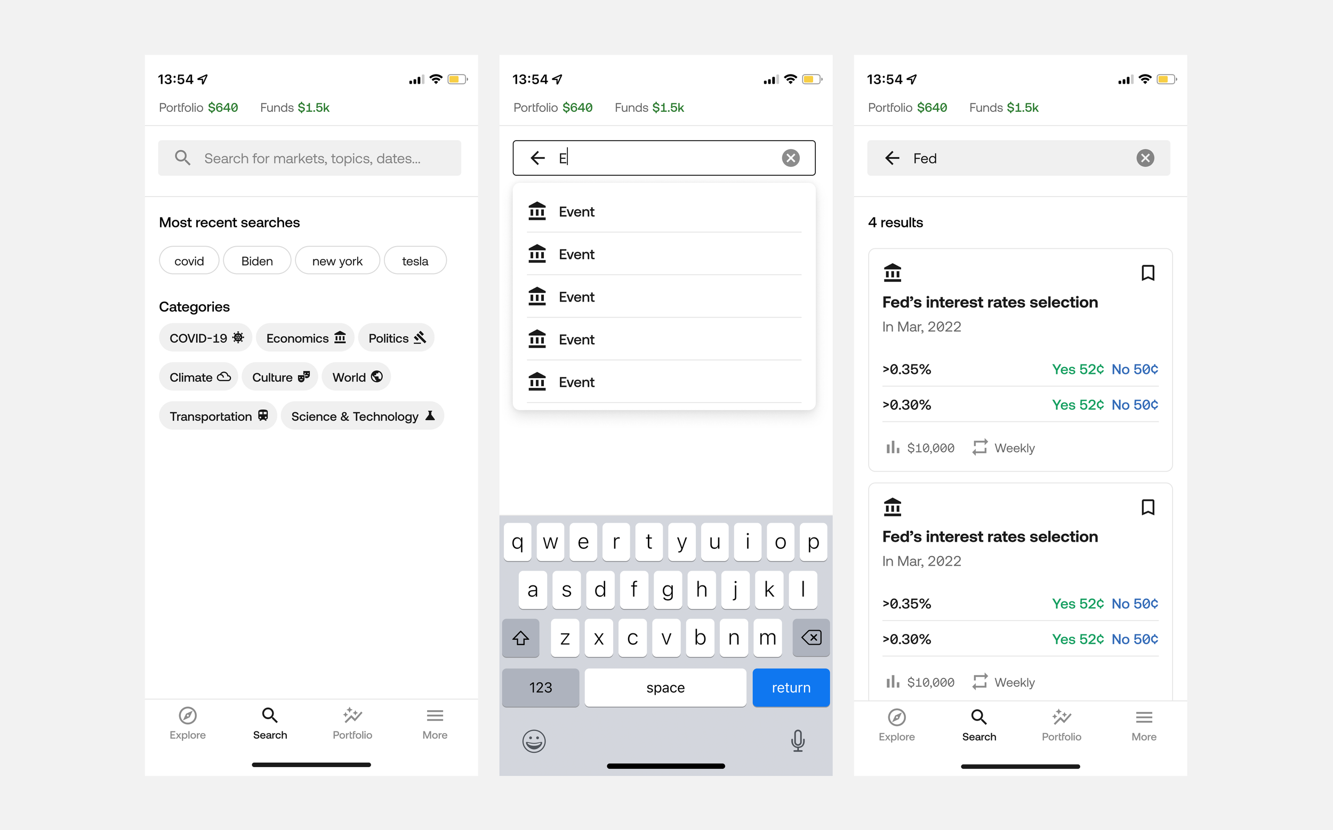Viewport: 1333px width, 830px height.
Task: Bookmark the second Fed's interest rates card
Action: (1147, 507)
